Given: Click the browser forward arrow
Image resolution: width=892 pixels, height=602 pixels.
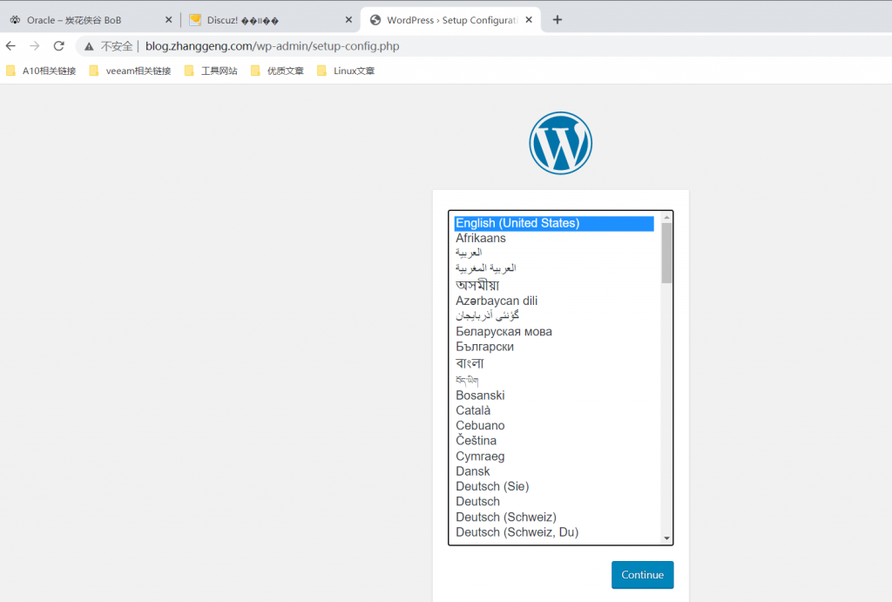Looking at the screenshot, I should coord(35,46).
